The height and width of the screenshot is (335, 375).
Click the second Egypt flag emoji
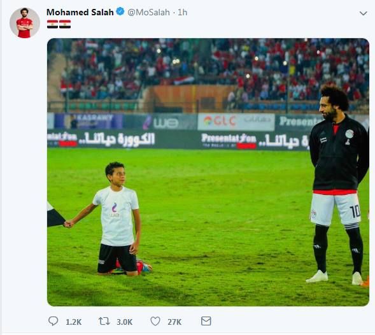pyautogui.click(x=65, y=24)
